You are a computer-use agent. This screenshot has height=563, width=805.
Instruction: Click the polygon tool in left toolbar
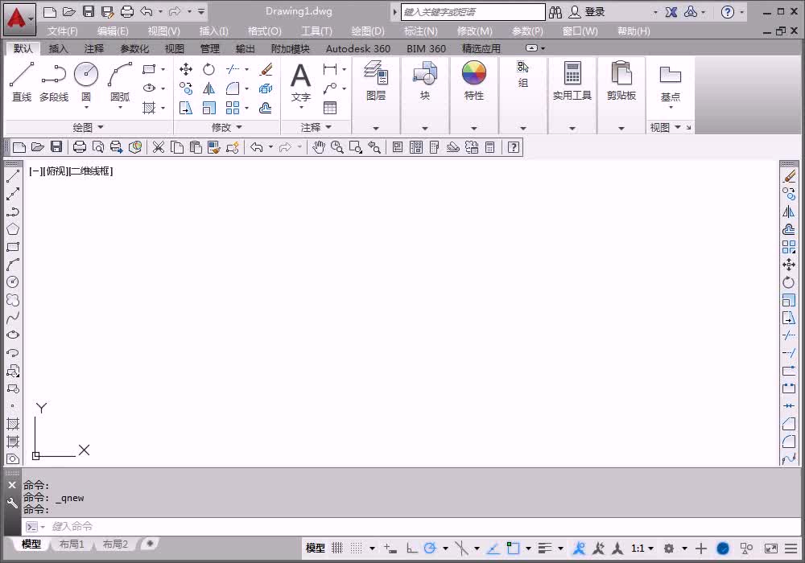[x=13, y=229]
